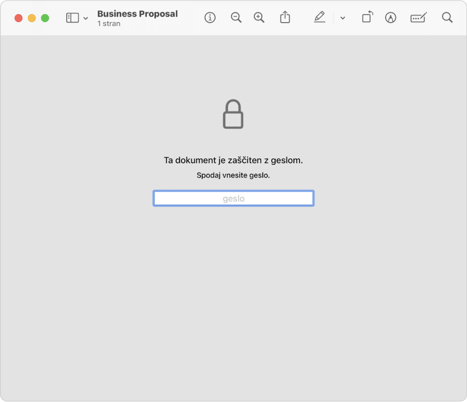The width and height of the screenshot is (467, 402).
Task: Click the padlock icon in the document area
Action: (x=233, y=114)
